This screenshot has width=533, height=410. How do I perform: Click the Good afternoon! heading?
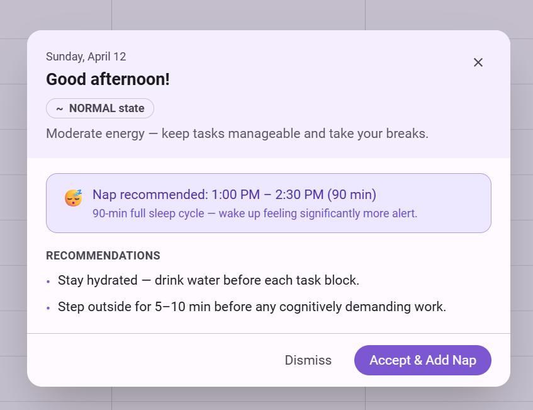[108, 79]
